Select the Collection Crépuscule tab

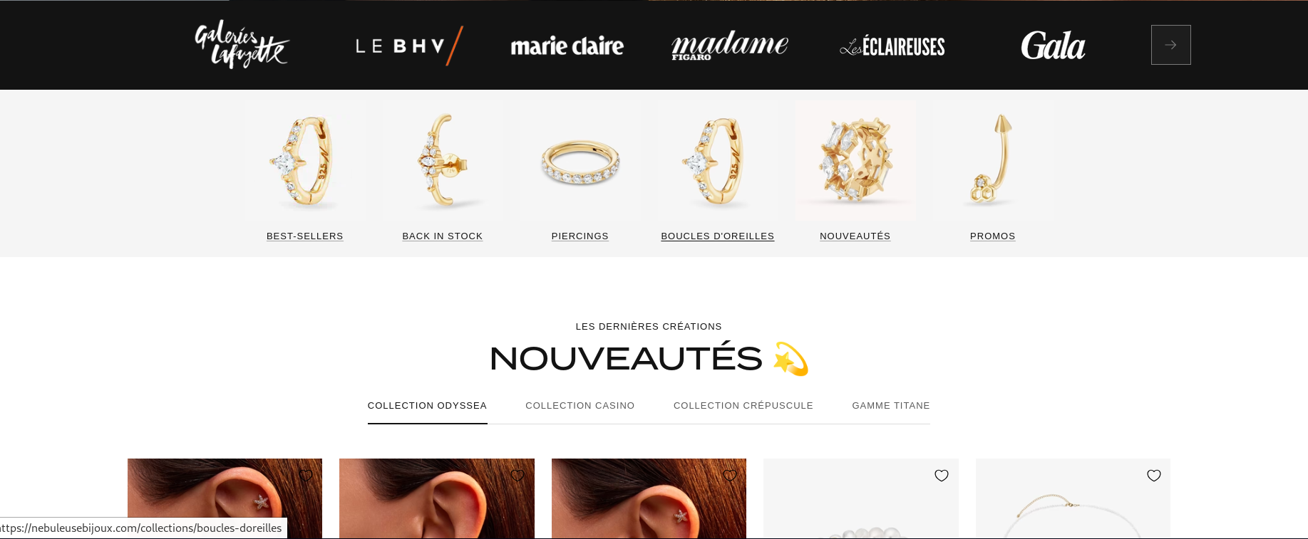pyautogui.click(x=743, y=406)
